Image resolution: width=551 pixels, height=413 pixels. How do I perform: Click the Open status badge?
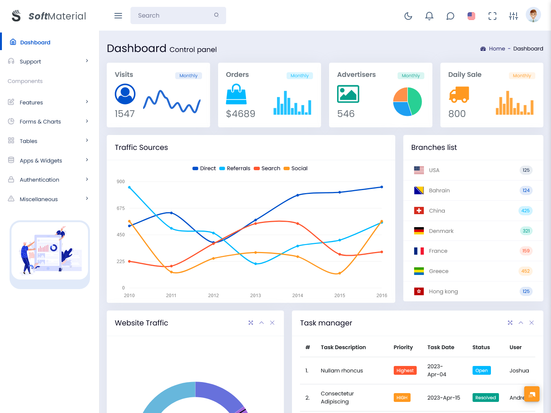point(481,371)
